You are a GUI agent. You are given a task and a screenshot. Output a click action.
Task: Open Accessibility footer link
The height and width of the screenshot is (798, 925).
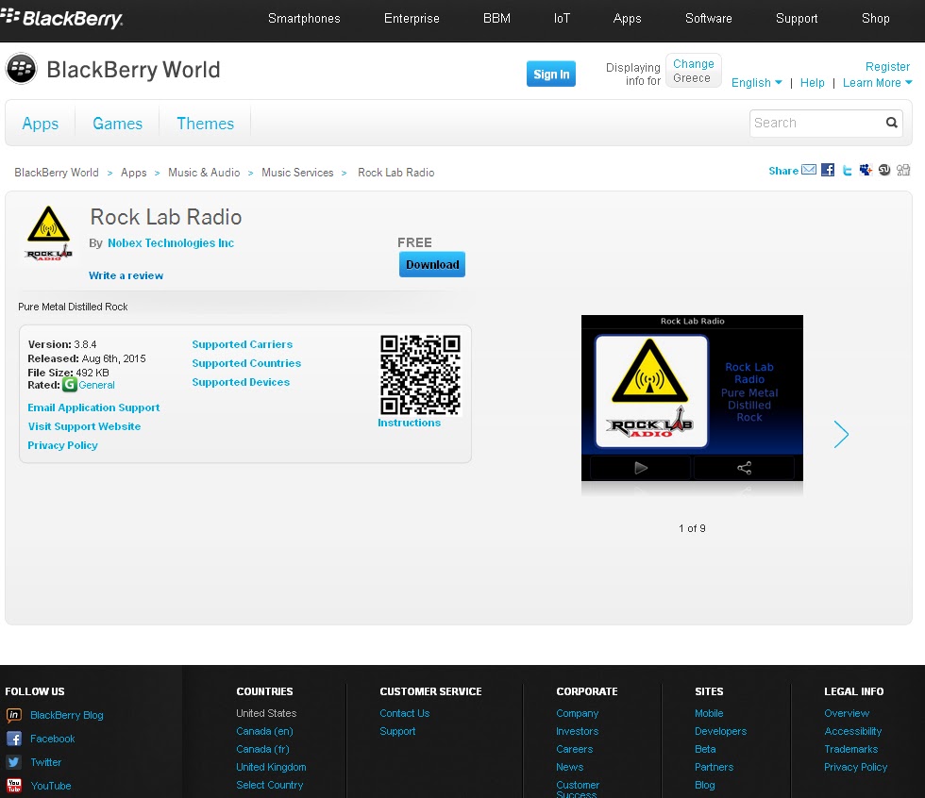click(852, 731)
